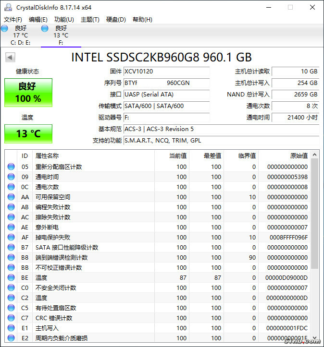Click status orb for 0C 通电次数 row
The image size is (324, 347).
click(11, 187)
